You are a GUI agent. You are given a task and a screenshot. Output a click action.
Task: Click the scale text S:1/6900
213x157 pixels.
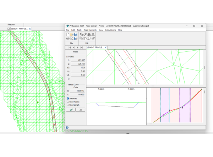70,57
